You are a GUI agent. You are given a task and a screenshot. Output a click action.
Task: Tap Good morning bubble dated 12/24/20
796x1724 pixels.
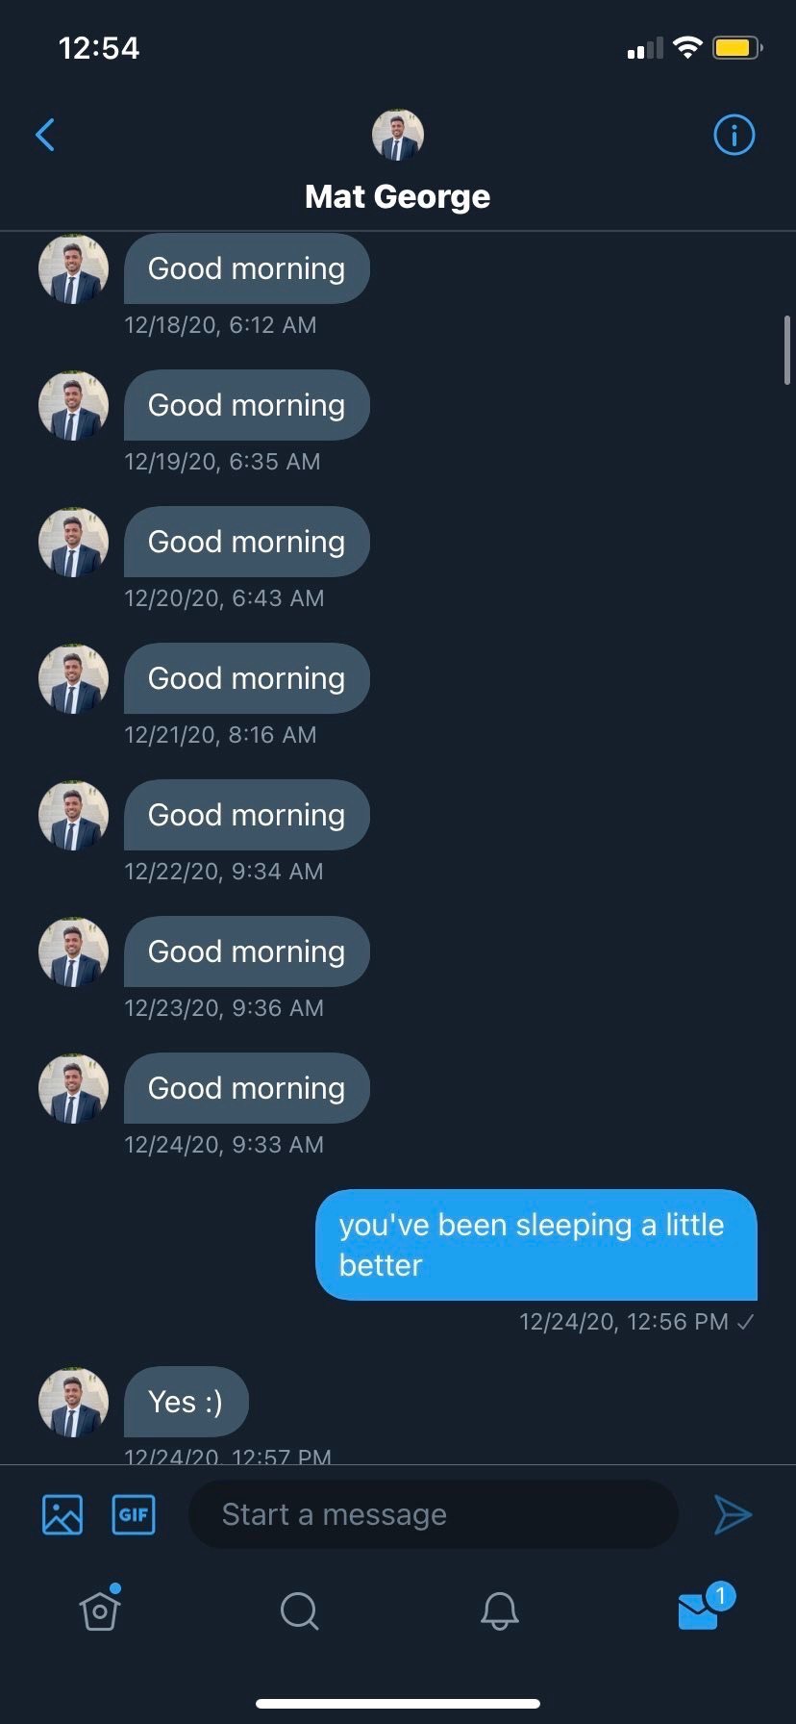246,1088
